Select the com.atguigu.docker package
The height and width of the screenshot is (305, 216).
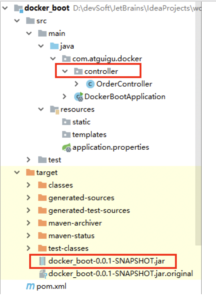click(x=102, y=59)
